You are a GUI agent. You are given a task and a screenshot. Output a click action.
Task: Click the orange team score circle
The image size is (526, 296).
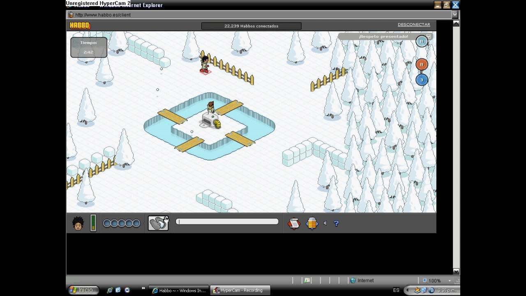[422, 65]
